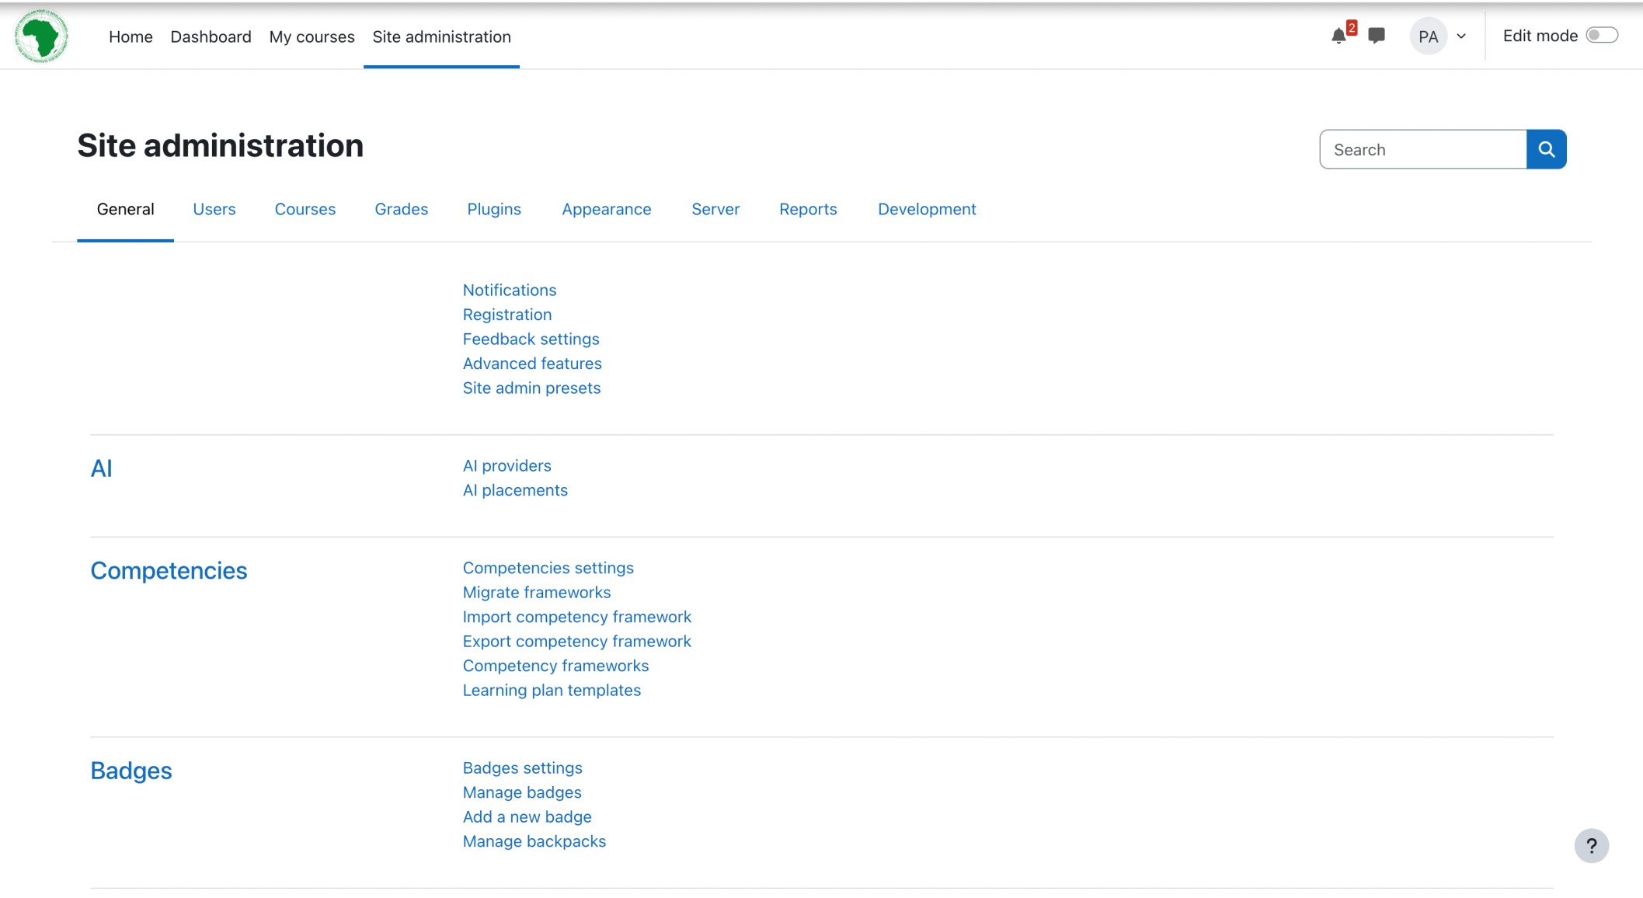Open AI providers link
The image size is (1643, 898).
coord(506,465)
